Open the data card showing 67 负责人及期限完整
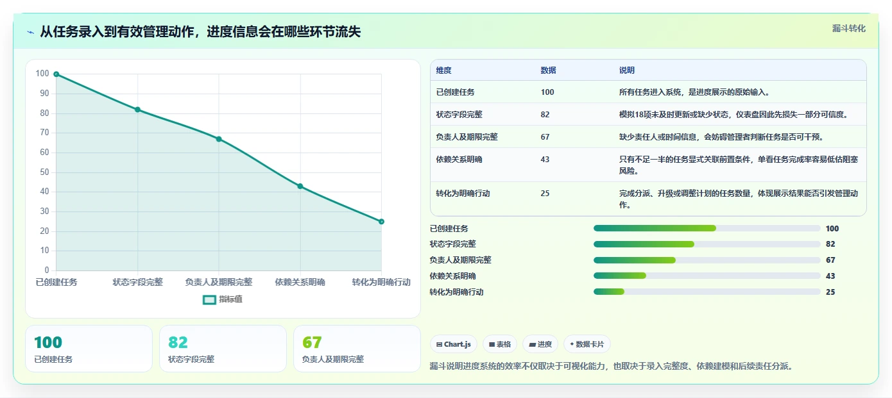This screenshot has height=398, width=892. pos(357,349)
